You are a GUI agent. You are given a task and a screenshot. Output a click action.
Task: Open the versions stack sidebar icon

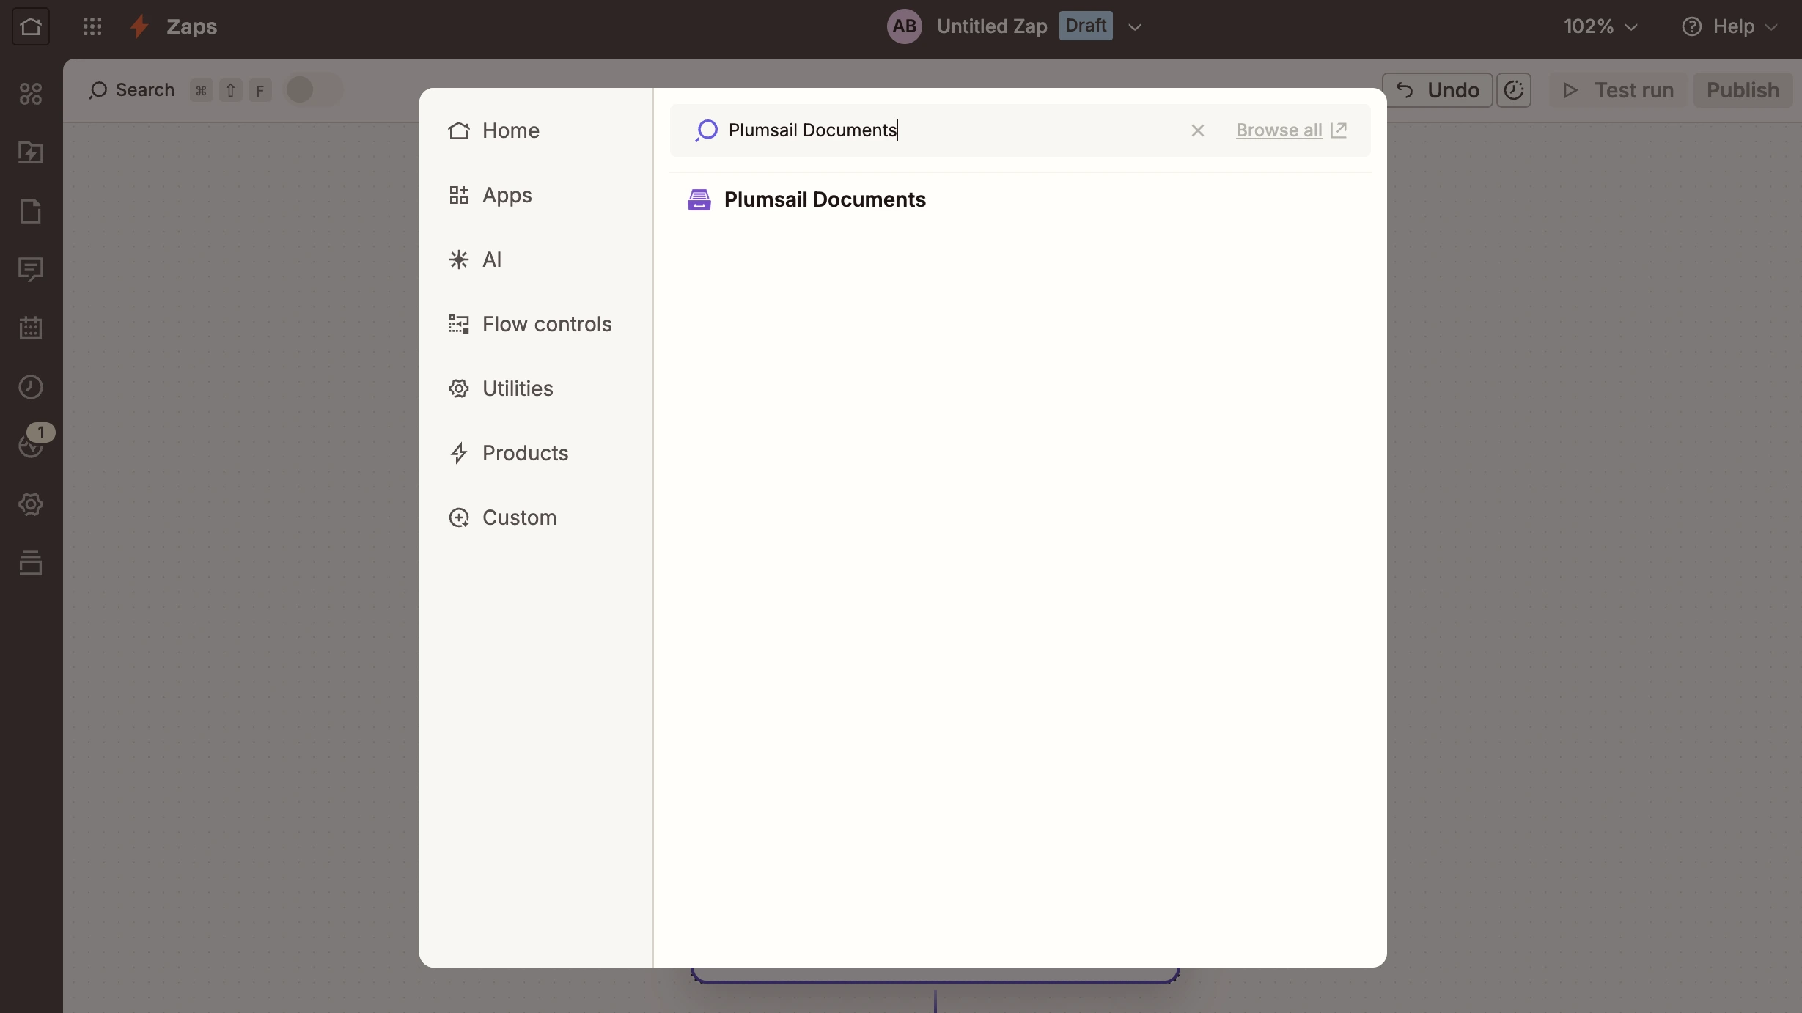31,563
